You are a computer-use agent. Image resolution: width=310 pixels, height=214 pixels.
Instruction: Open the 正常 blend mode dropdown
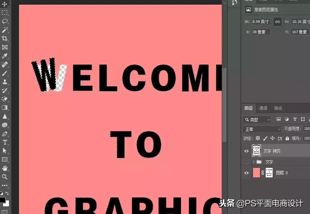pyautogui.click(x=262, y=129)
